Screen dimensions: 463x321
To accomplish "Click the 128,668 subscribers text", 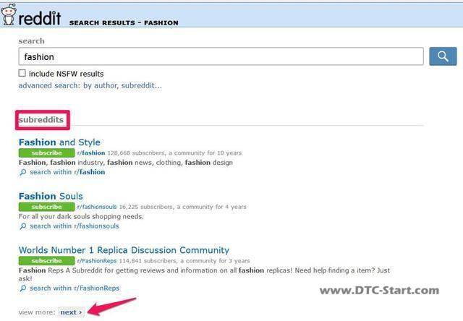I will [136, 153].
